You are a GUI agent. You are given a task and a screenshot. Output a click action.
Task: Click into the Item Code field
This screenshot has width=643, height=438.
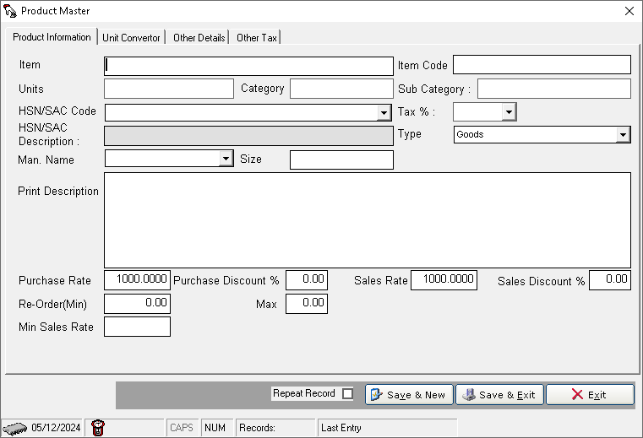click(x=542, y=65)
